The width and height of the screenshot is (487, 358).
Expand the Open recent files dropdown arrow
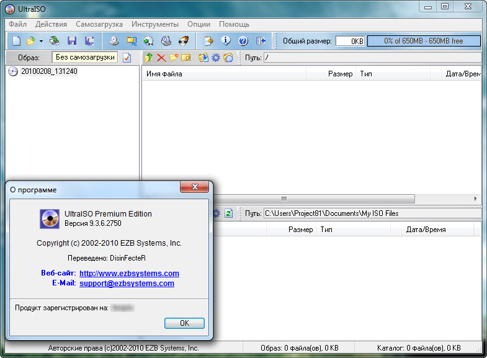point(41,41)
